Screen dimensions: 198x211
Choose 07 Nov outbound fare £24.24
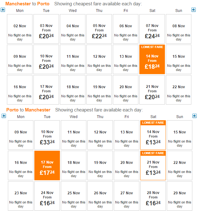pyautogui.click(x=152, y=29)
